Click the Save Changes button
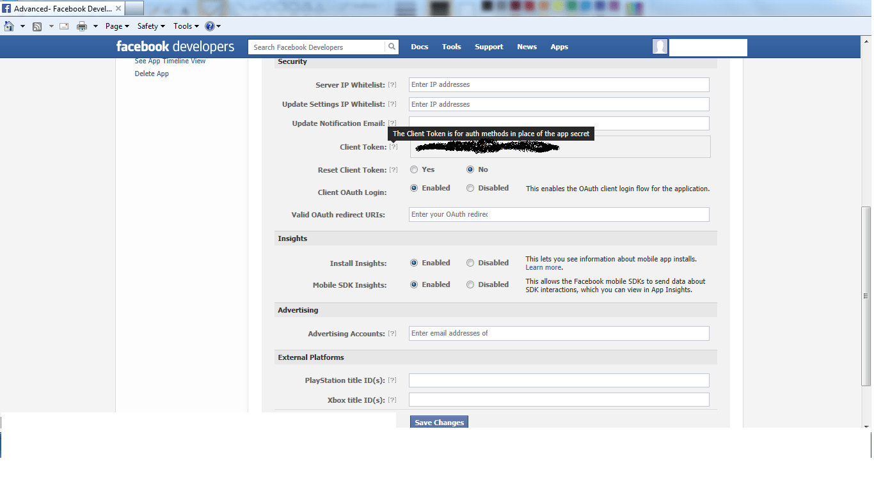This screenshot has height=491, width=874. pos(439,422)
